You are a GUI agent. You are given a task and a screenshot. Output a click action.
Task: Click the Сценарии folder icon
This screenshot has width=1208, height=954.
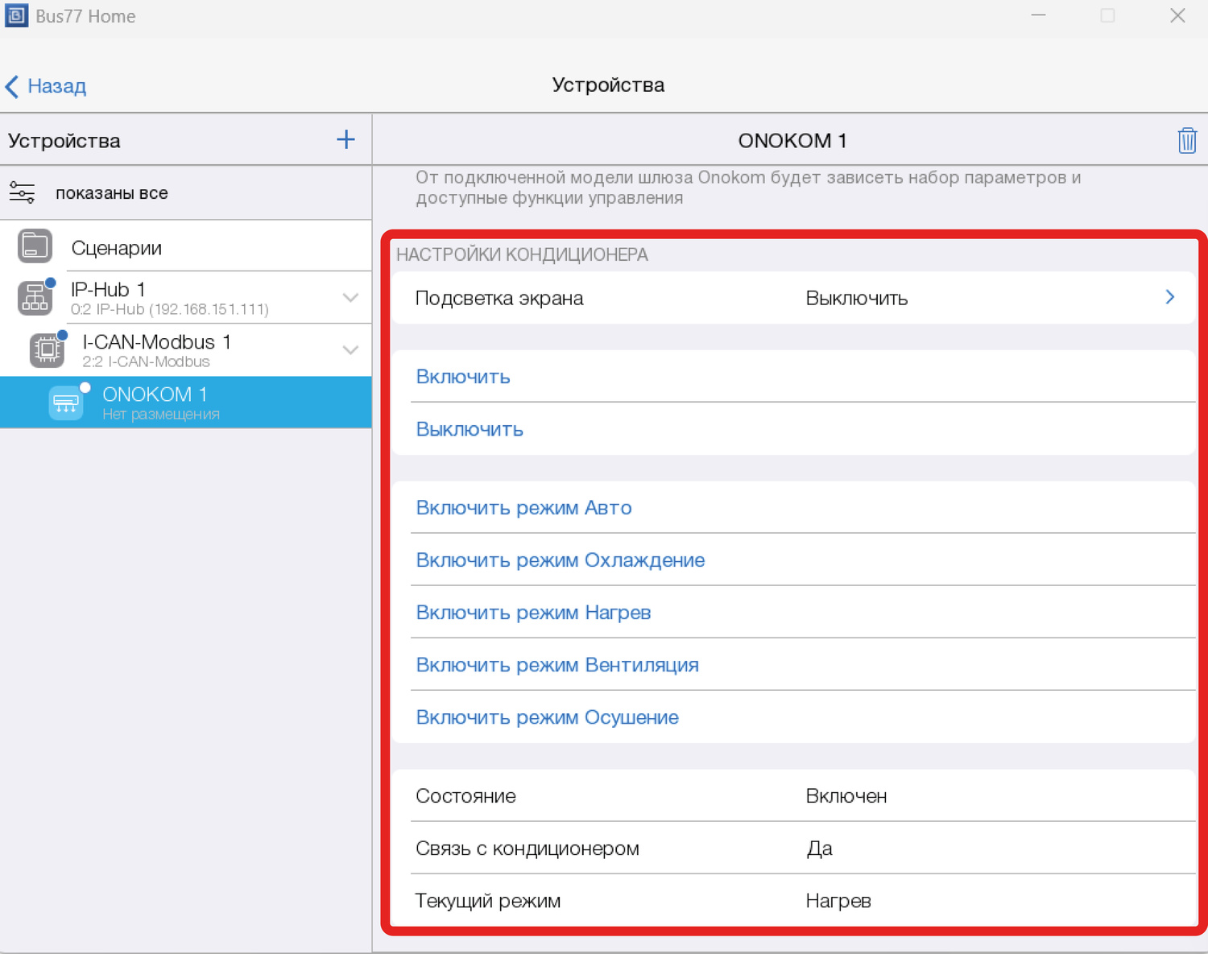(35, 246)
